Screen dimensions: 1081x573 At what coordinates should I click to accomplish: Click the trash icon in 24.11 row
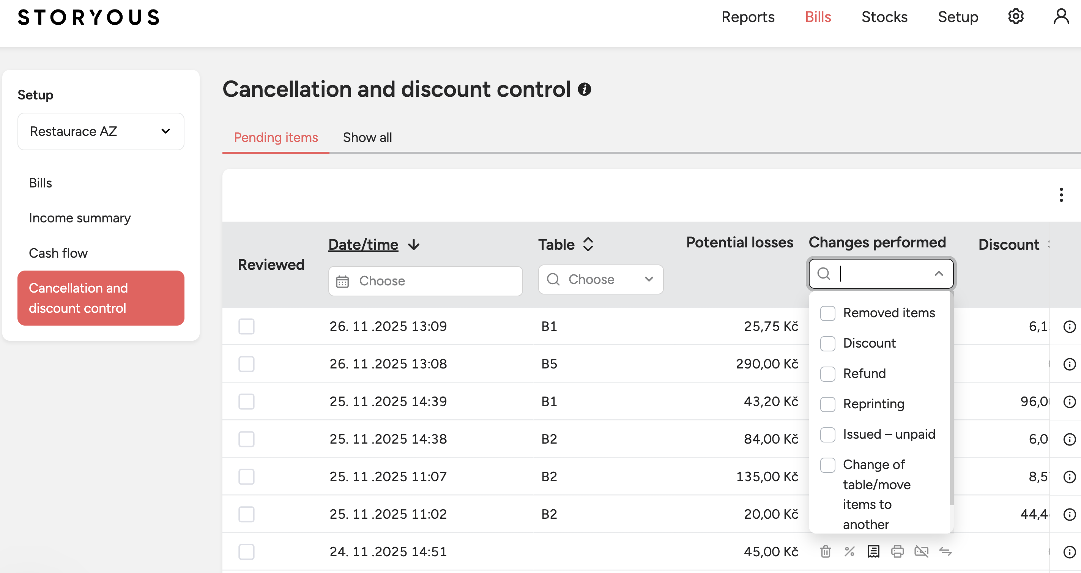coord(826,551)
